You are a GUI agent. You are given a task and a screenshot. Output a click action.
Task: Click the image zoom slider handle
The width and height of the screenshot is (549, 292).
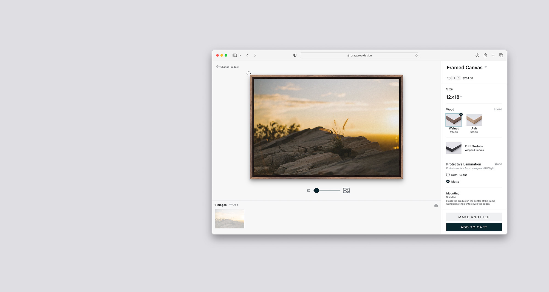tap(316, 191)
